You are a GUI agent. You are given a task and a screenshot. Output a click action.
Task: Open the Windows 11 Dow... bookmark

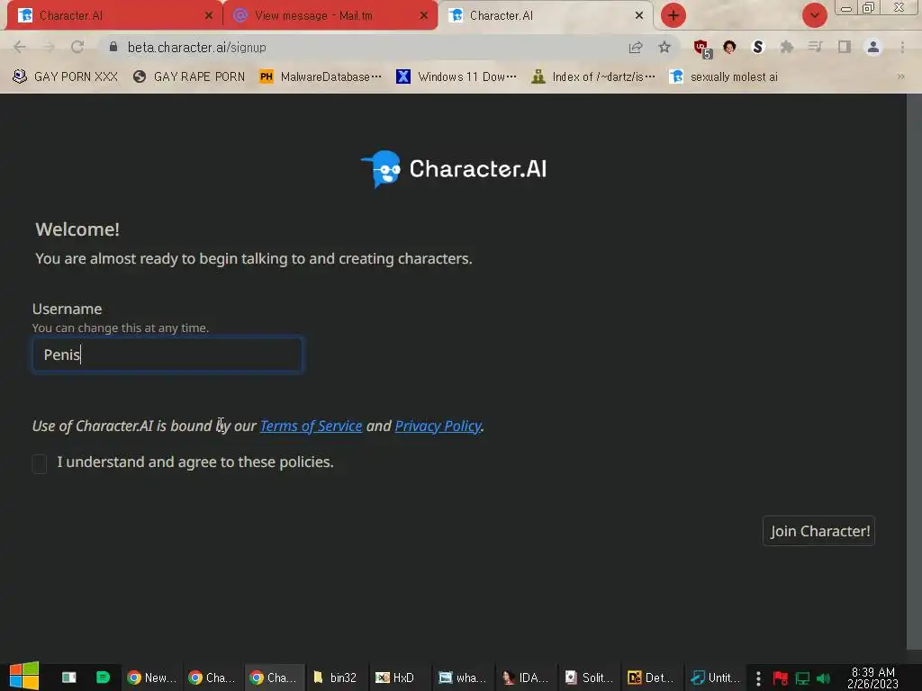click(456, 76)
